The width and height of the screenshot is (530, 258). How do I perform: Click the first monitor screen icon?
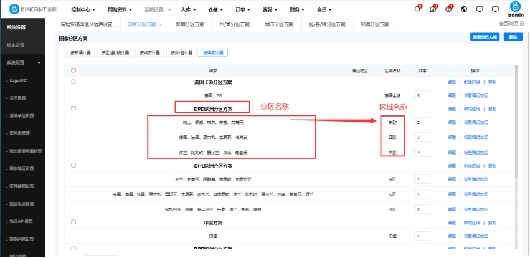[x=480, y=9]
